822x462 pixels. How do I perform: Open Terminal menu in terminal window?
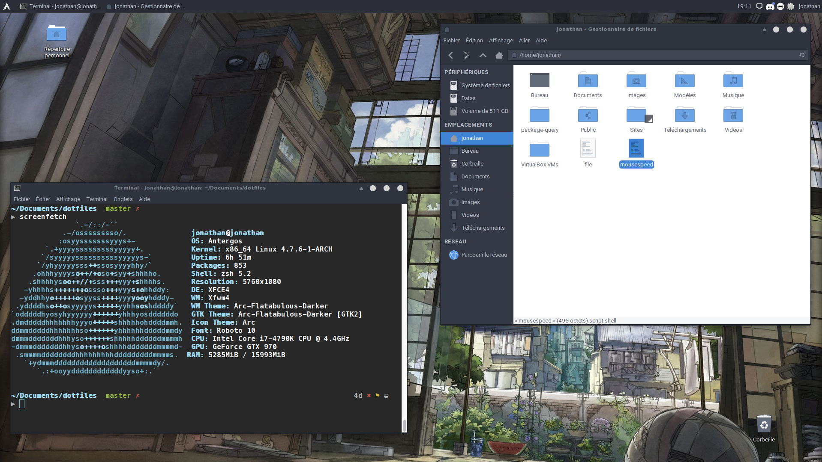pos(97,199)
